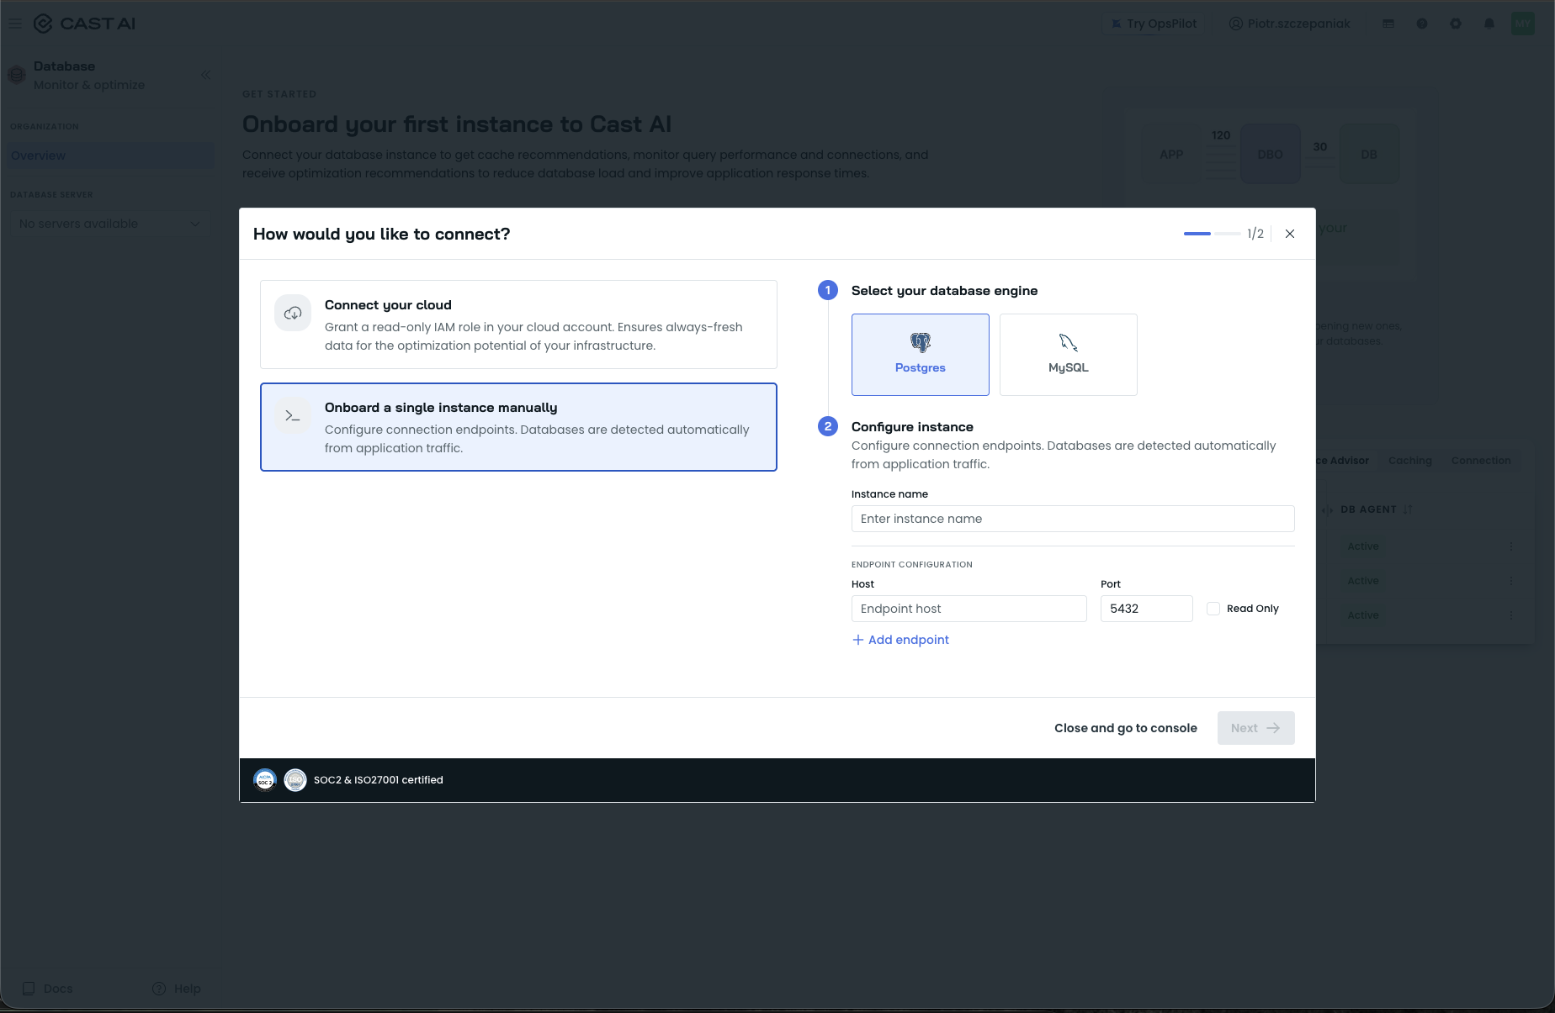This screenshot has width=1555, height=1013.
Task: Open the settings gear icon
Action: tap(1456, 24)
